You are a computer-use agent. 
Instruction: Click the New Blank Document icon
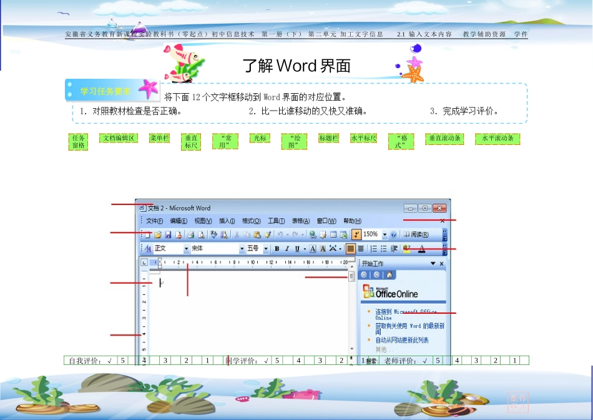coord(147,235)
